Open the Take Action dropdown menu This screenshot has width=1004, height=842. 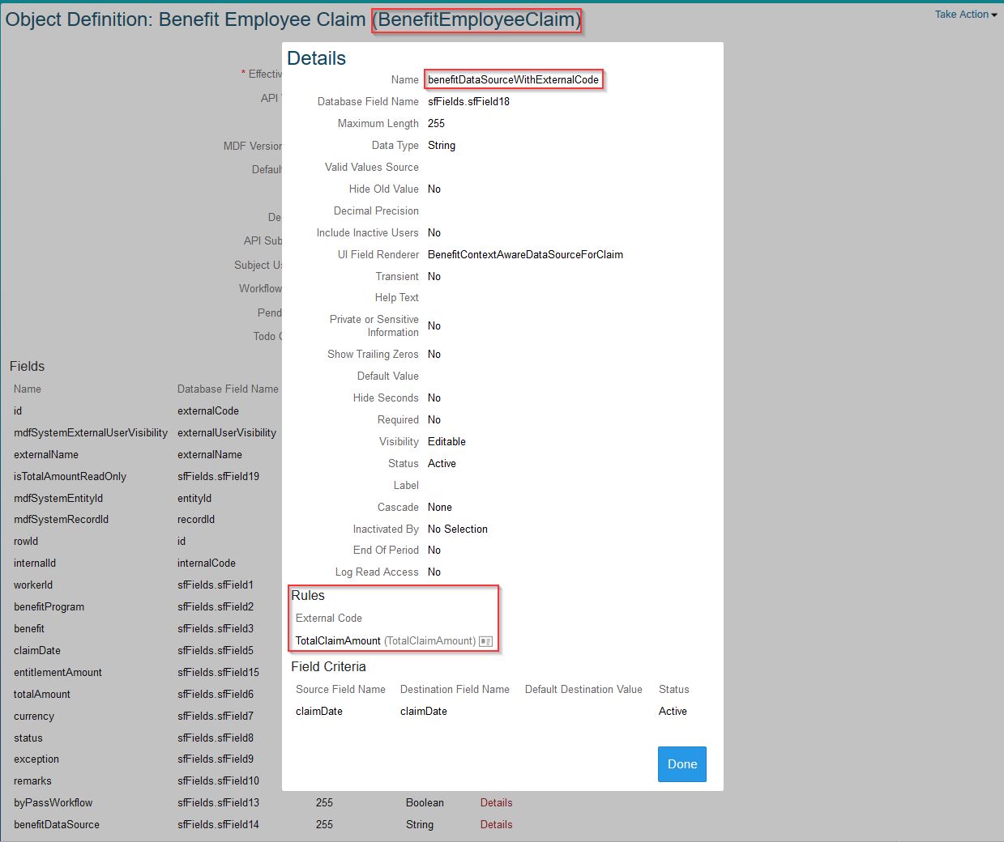966,15
